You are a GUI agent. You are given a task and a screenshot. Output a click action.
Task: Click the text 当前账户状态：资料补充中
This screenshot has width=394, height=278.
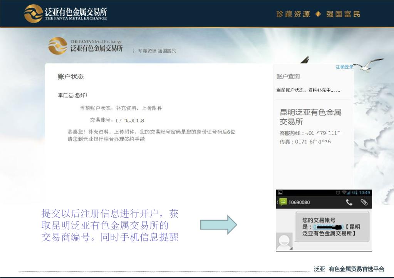click(308, 90)
